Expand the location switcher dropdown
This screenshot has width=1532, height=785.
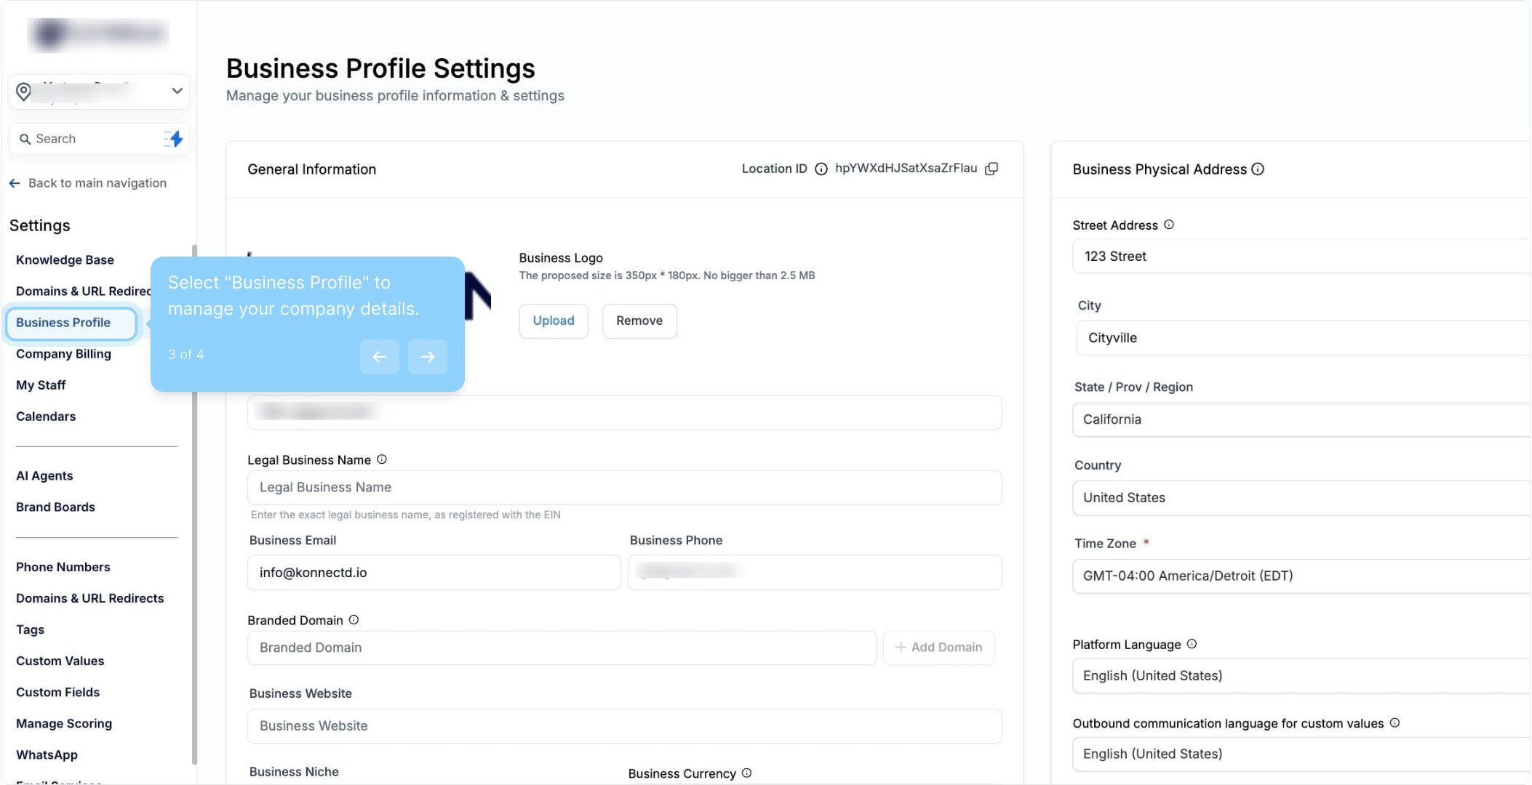tap(176, 91)
